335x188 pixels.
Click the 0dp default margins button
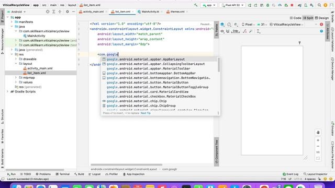(x=235, y=31)
